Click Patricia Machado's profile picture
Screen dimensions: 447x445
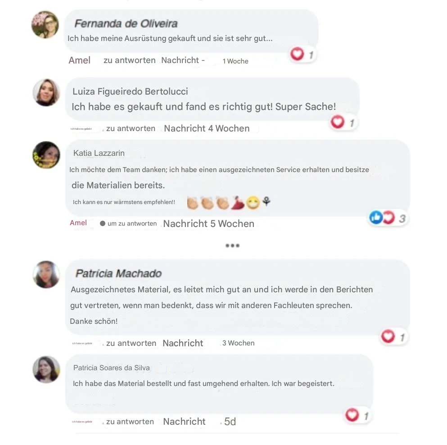pos(46,274)
